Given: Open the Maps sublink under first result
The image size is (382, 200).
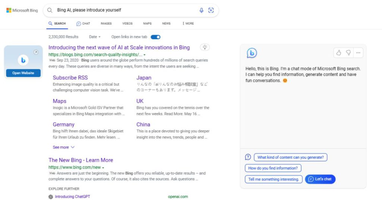Looking at the screenshot, I should pyautogui.click(x=59, y=101).
